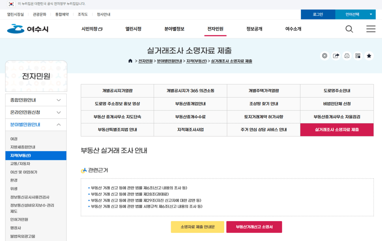Select the 부동산특별조치법 안내 tab

(x=117, y=130)
